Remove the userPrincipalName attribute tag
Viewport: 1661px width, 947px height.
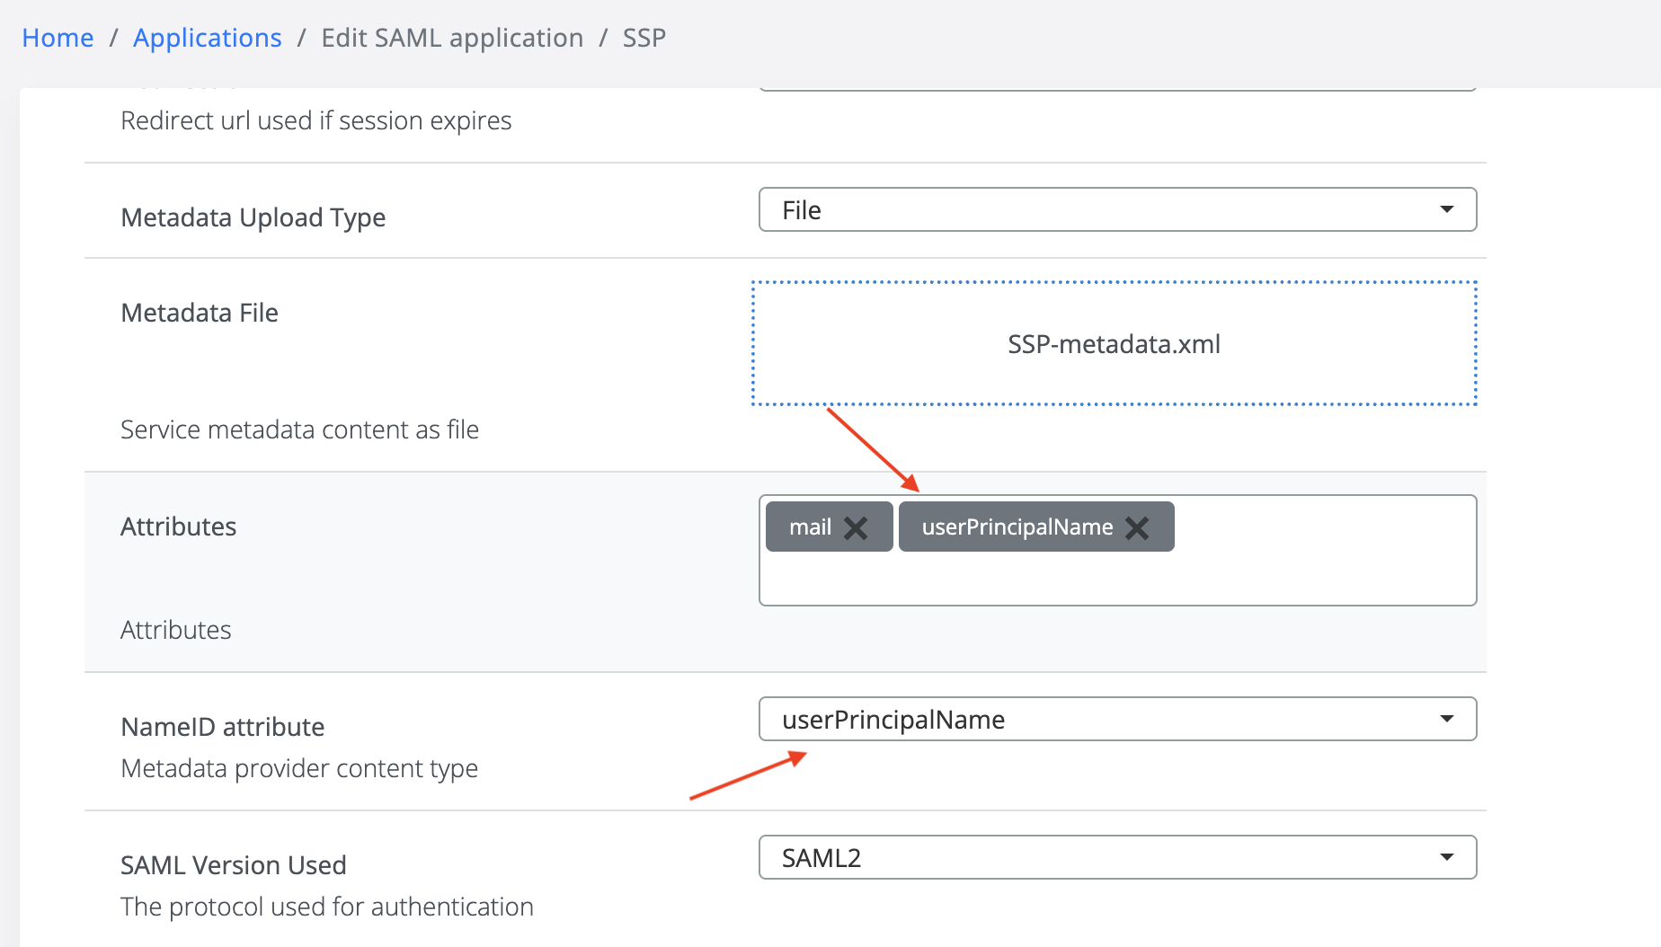click(1137, 527)
